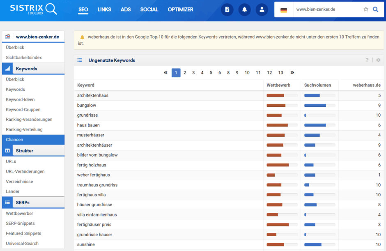386x251 pixels.
Task: Click the Keywords section bar chart icon
Action: click(x=7, y=69)
